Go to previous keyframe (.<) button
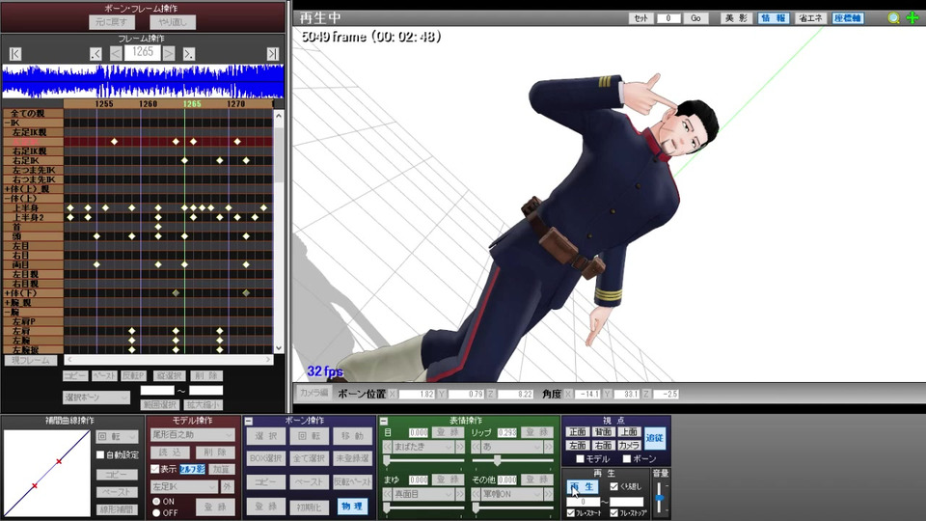 (95, 54)
